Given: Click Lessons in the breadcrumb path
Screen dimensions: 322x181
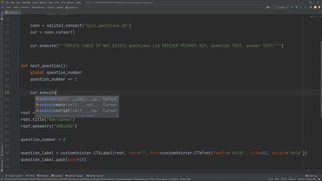Looking at the screenshot, I should [x=50, y=8].
